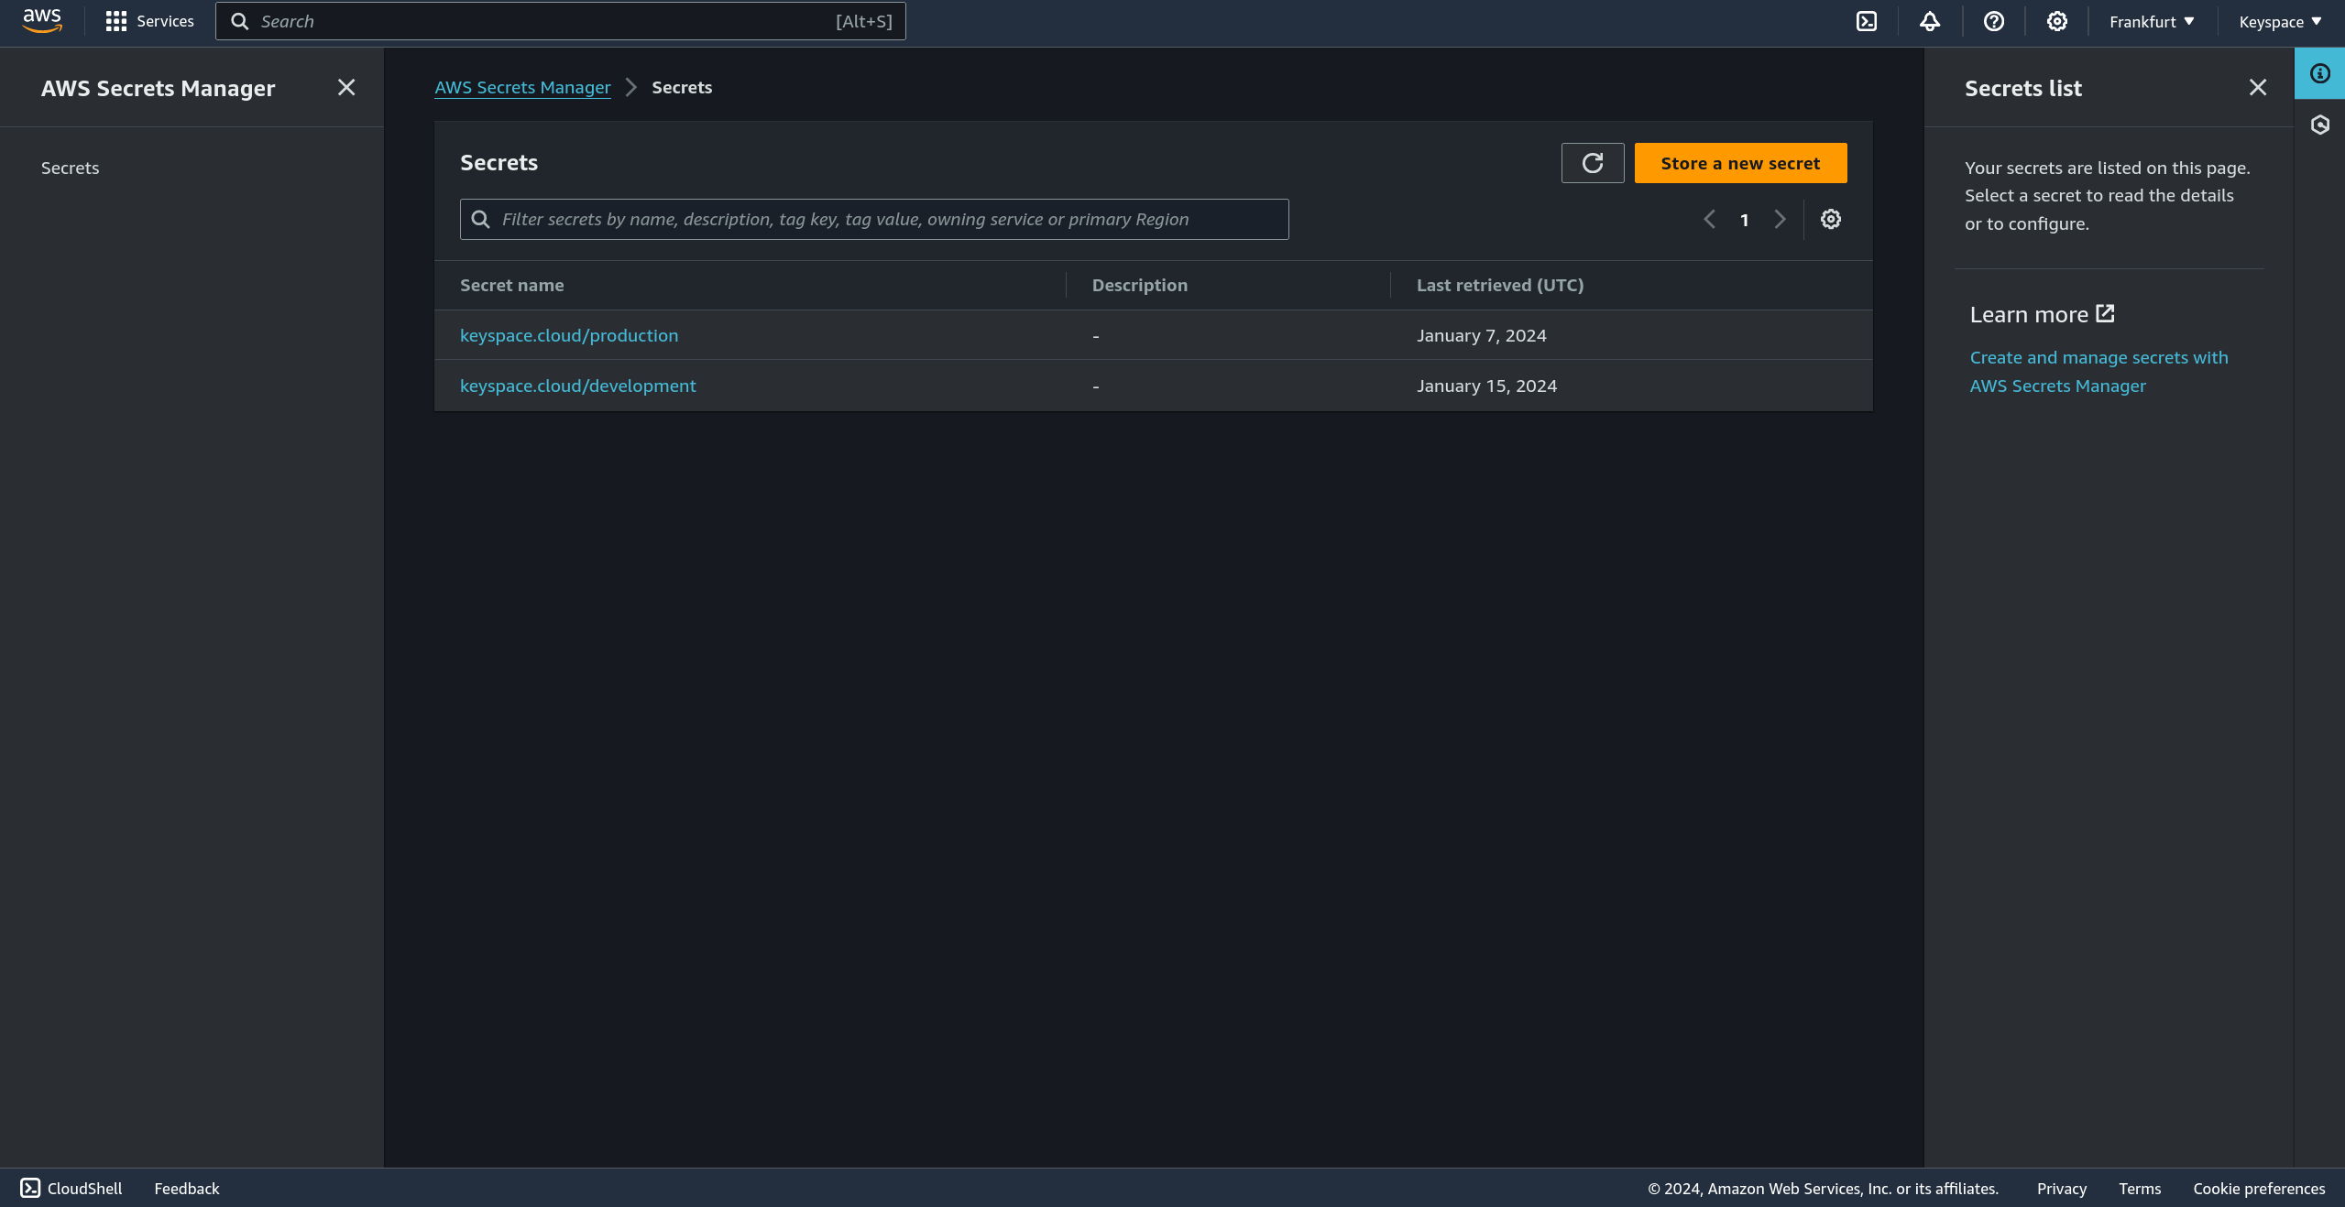
Task: Click Store a new secret button
Action: (1740, 163)
